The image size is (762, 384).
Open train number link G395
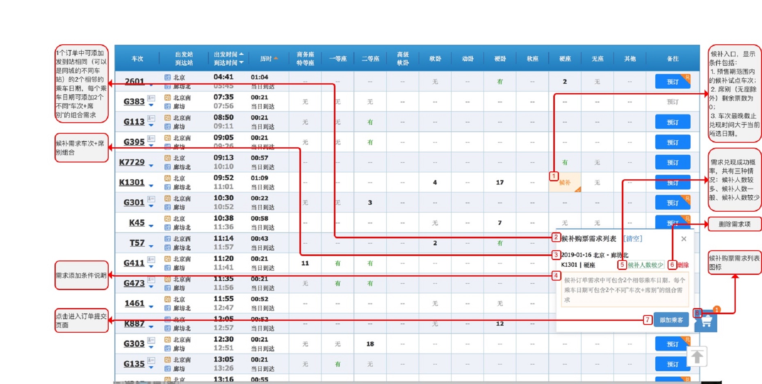tap(134, 142)
